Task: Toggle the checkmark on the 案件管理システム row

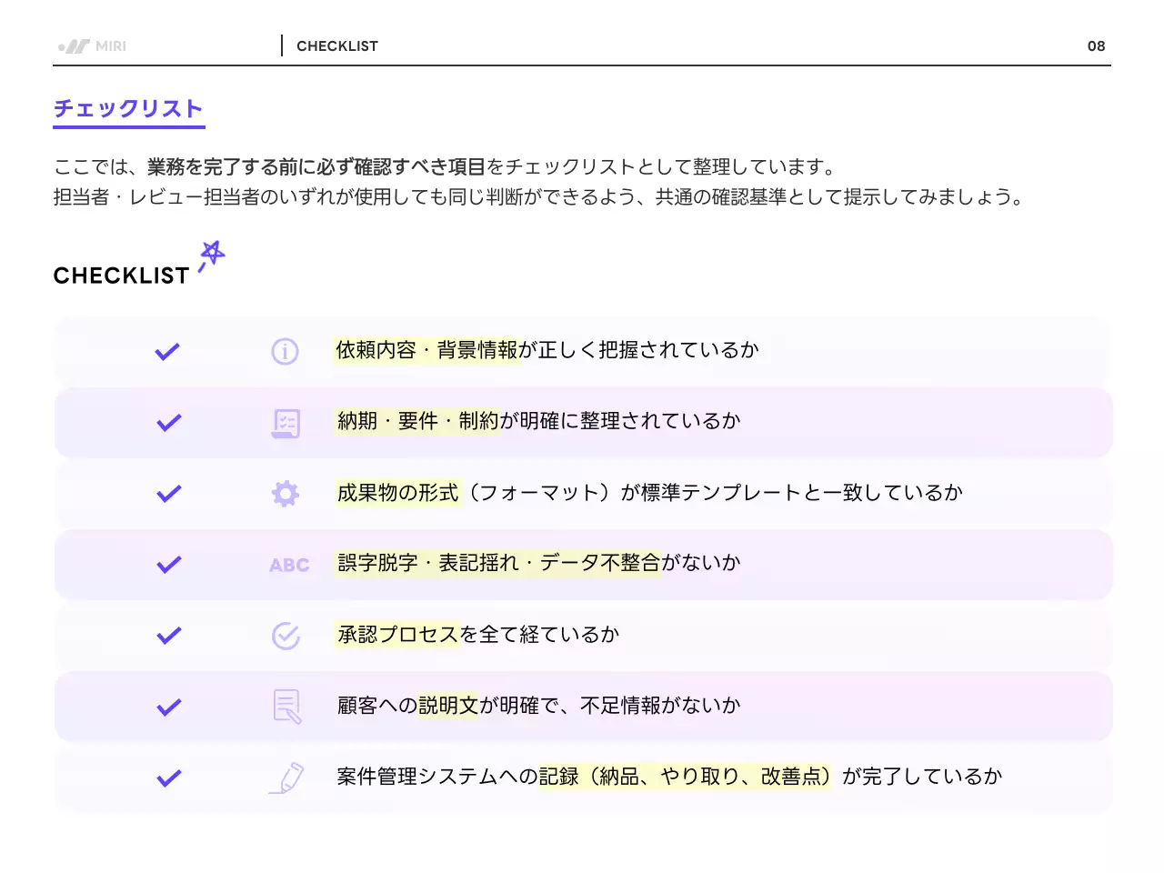Action: tap(167, 777)
